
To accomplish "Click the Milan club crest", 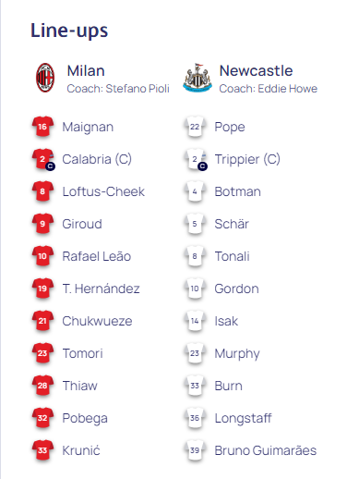I will tap(45, 78).
